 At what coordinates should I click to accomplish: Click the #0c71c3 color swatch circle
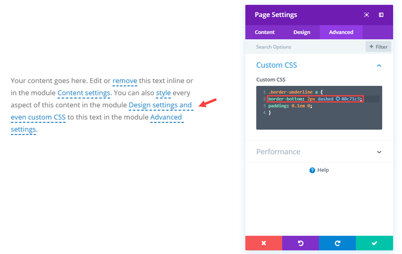[338, 99]
